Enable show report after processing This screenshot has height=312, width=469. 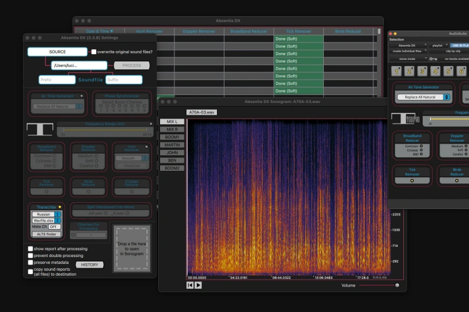31,248
